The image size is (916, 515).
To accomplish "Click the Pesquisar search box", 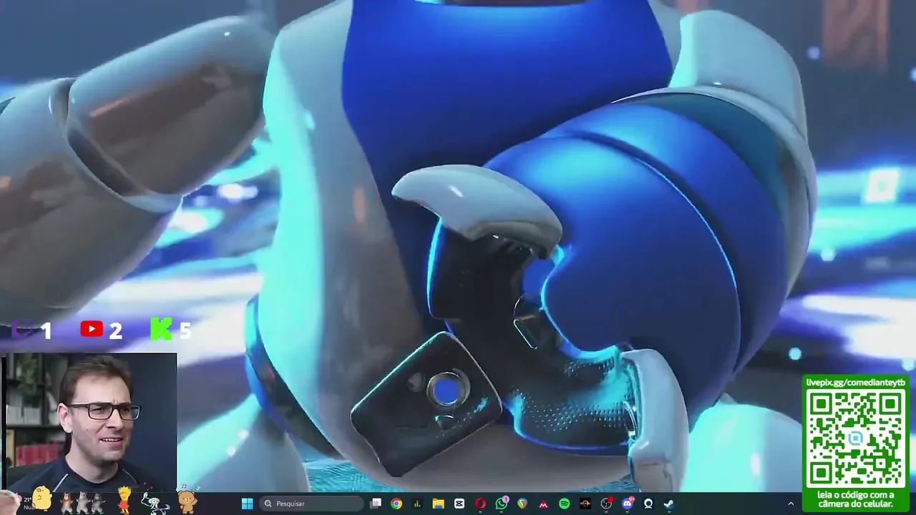I will point(311,504).
